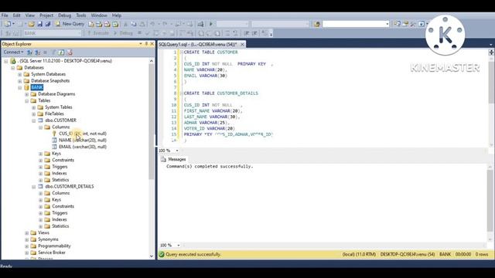Open the Object Explorer window position dropdown
This screenshot has width=495, height=278.
coord(141,44)
